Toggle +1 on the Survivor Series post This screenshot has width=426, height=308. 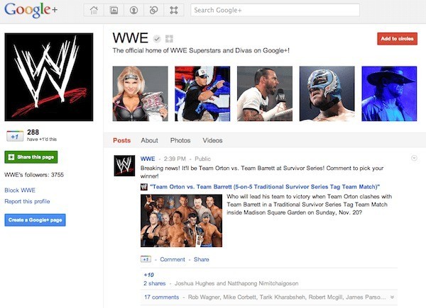click(x=146, y=259)
